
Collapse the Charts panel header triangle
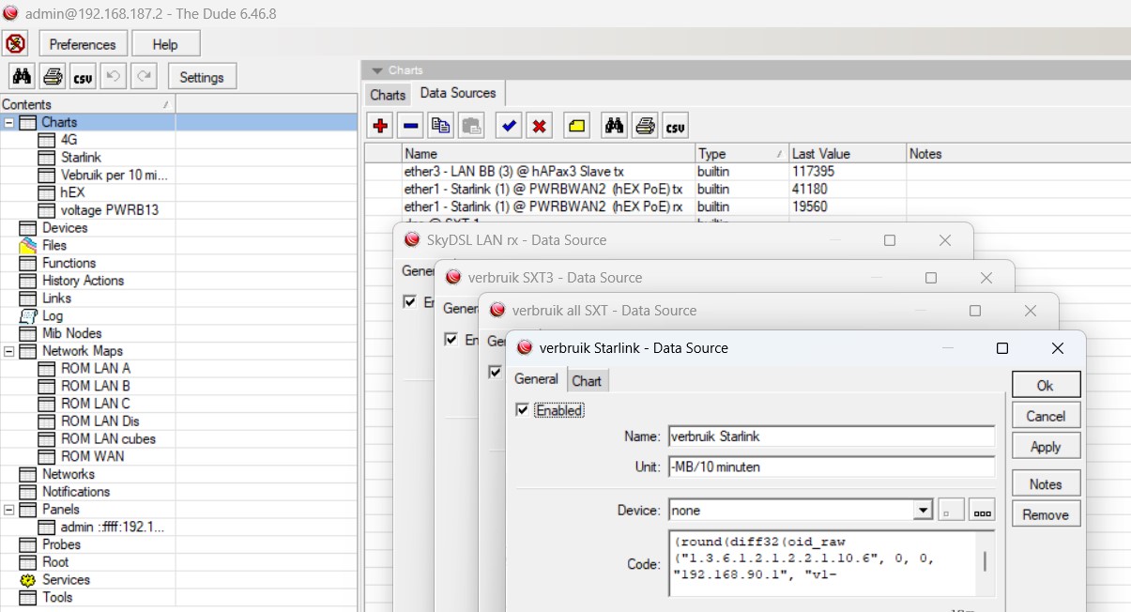pos(377,70)
